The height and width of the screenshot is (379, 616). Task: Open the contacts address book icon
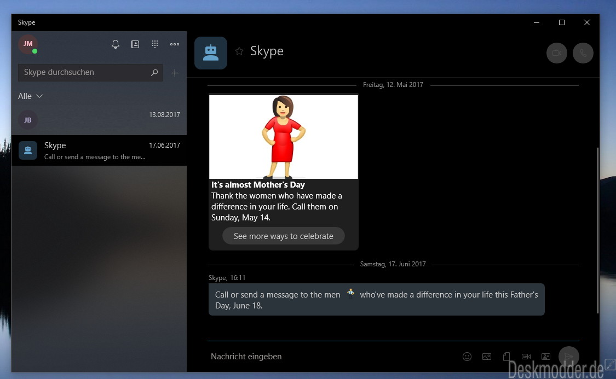(135, 44)
